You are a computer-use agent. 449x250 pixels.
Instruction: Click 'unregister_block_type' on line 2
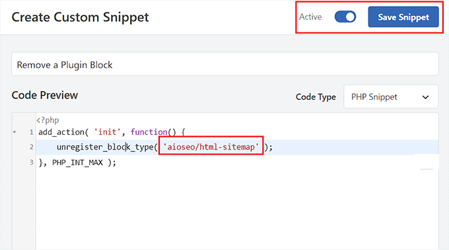(106, 147)
